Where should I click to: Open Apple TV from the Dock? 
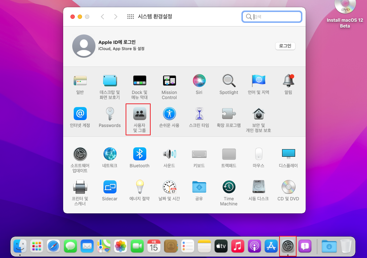point(221,246)
